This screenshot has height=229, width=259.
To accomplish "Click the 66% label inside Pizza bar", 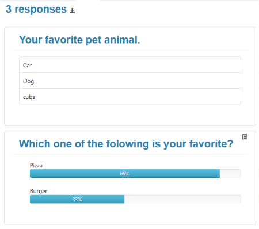I will 125,174.
